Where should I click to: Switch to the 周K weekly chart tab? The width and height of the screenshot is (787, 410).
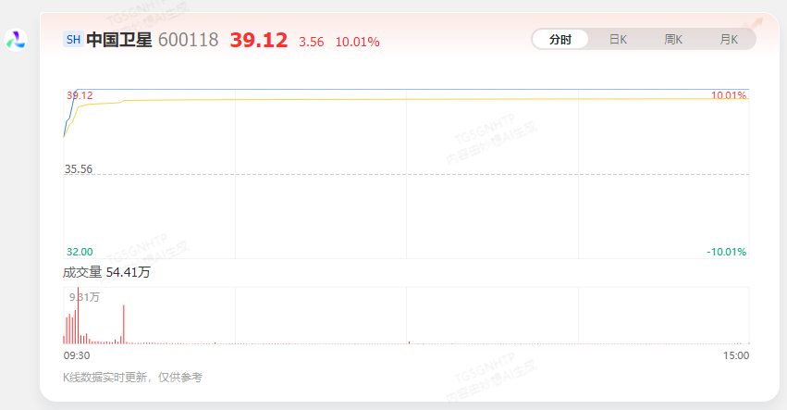pyautogui.click(x=673, y=40)
